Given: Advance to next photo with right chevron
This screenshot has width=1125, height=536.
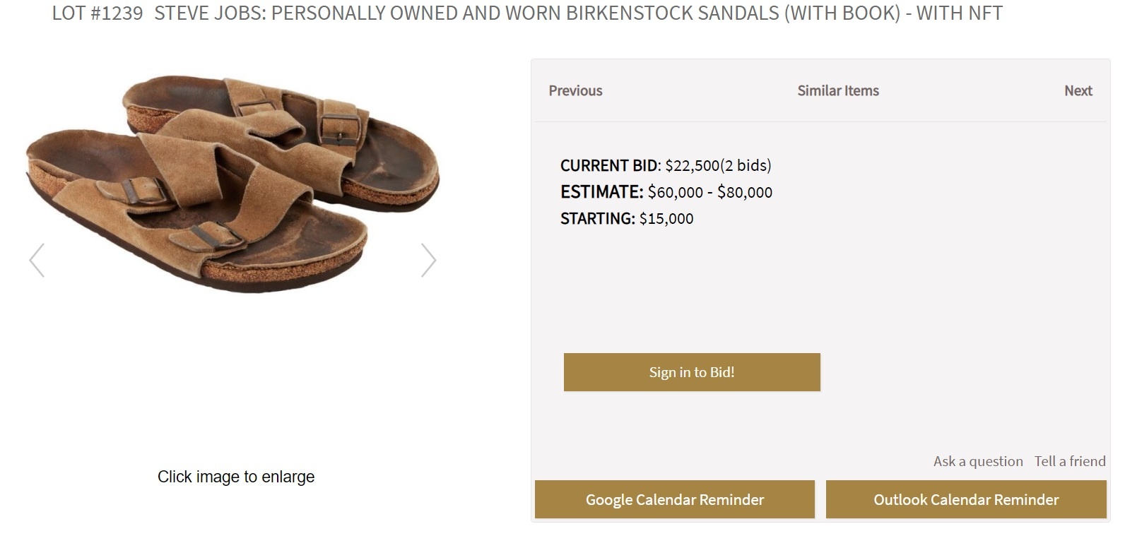Looking at the screenshot, I should coord(428,261).
